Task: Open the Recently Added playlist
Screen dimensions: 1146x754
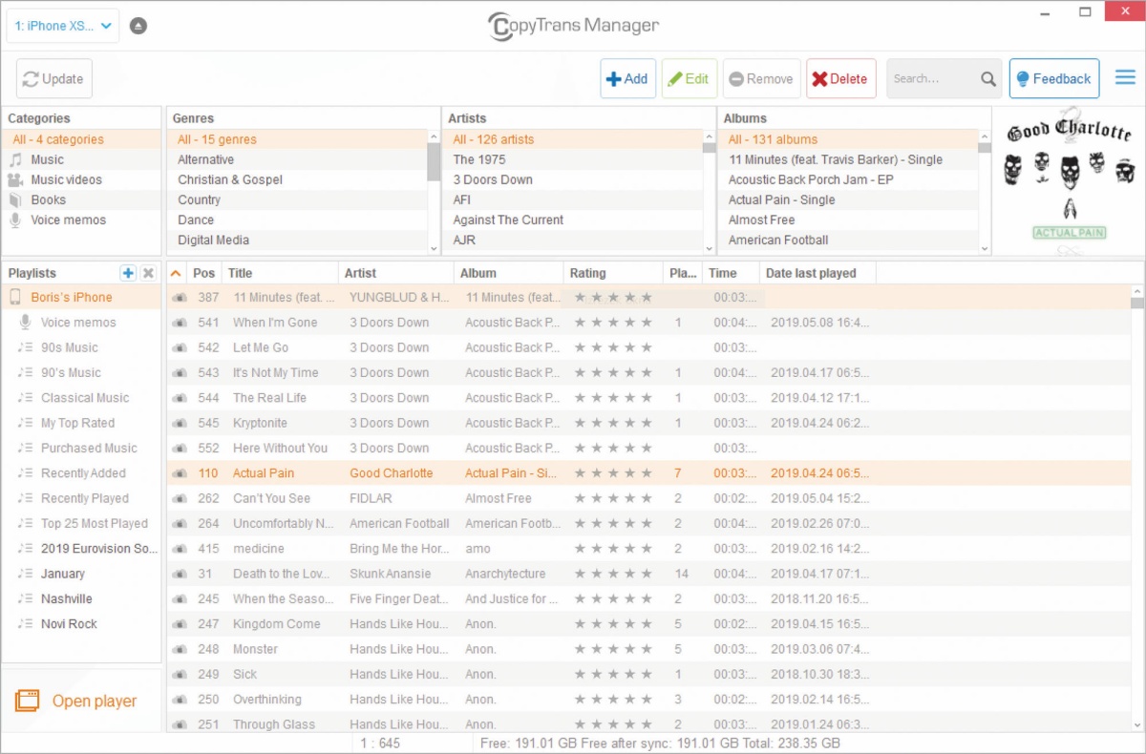Action: 82,473
